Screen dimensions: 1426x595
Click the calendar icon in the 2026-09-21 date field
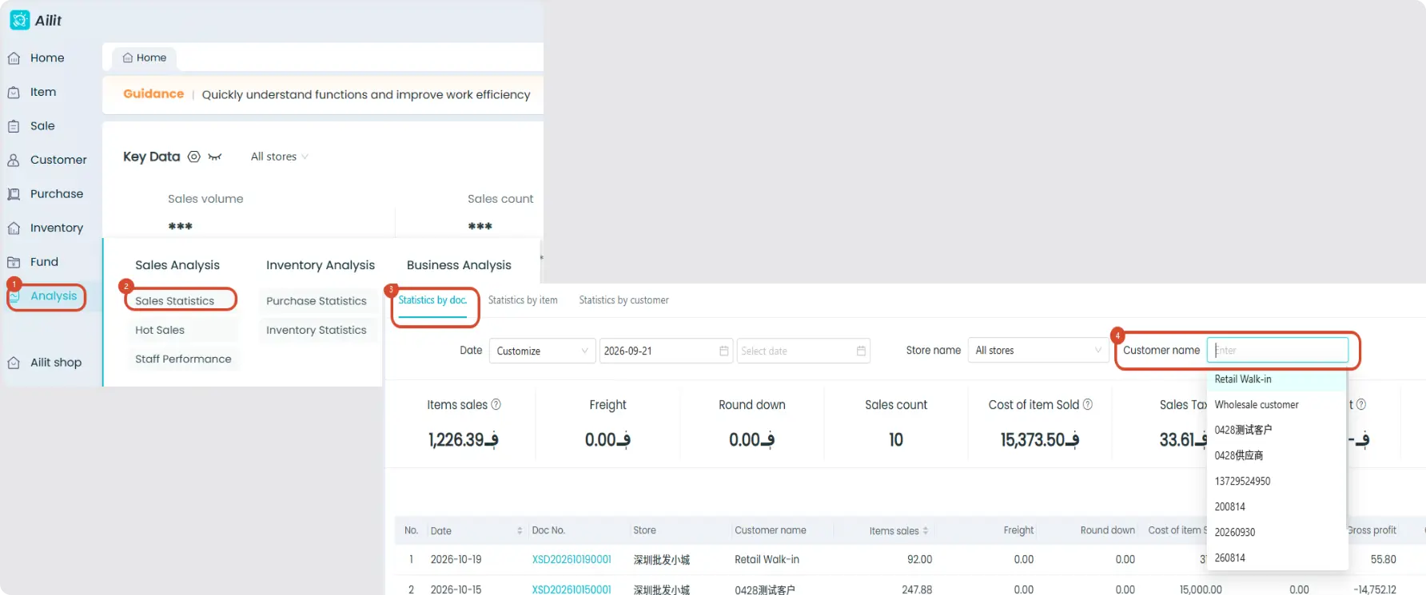coord(723,351)
